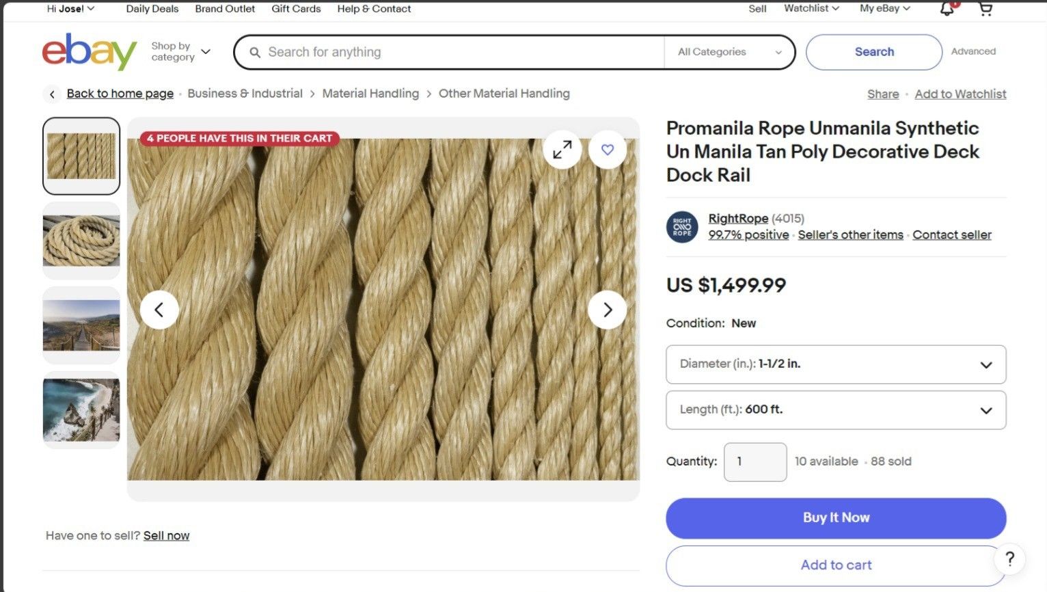Viewport: 1047px width, 592px height.
Task: Open the My eBay menu
Action: click(x=885, y=8)
